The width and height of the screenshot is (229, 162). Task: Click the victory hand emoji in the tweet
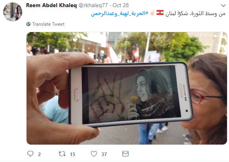point(152,13)
